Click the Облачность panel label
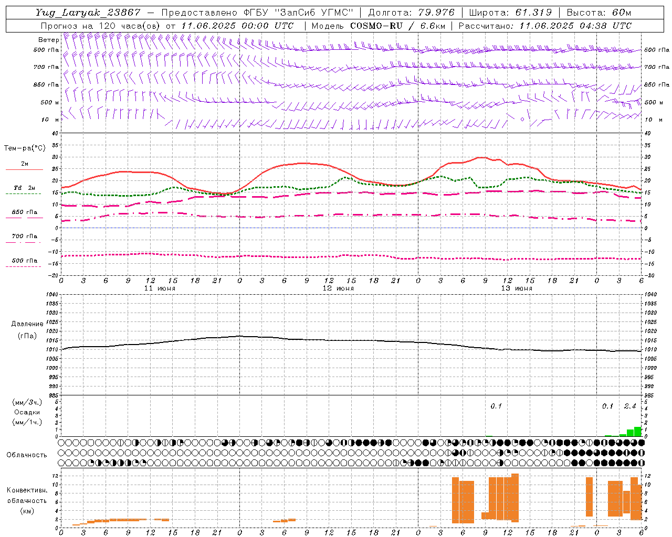The width and height of the screenshot is (672, 537). [27, 455]
